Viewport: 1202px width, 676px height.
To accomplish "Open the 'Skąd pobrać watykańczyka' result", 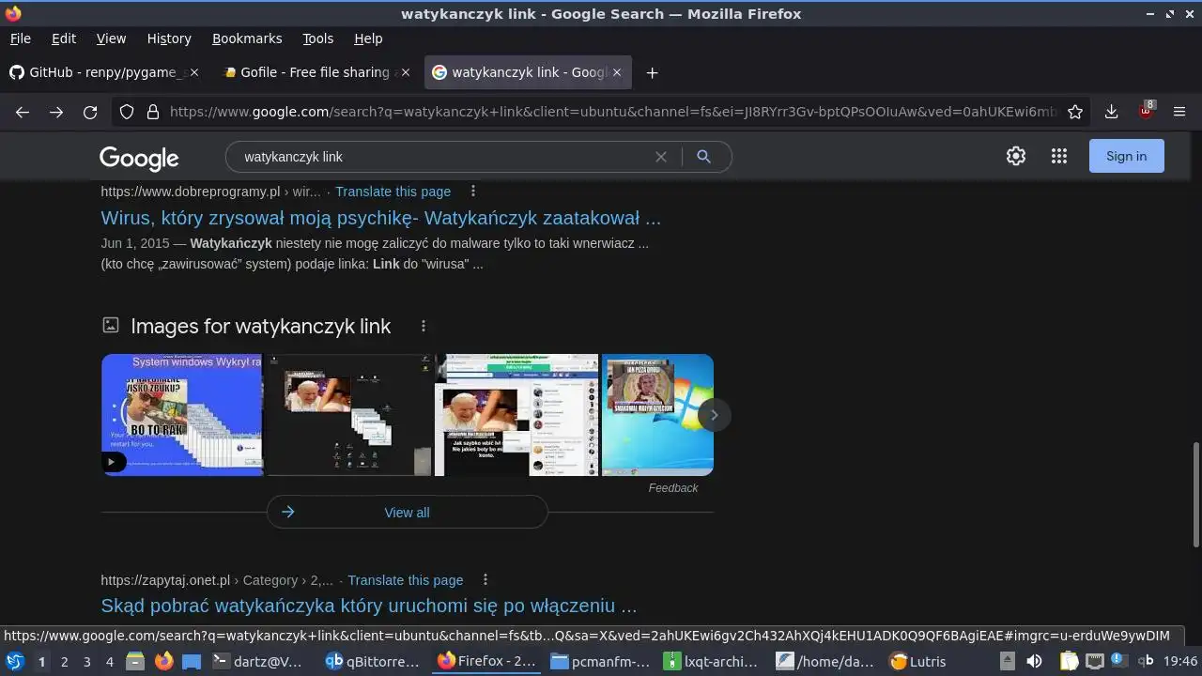I will [x=369, y=606].
